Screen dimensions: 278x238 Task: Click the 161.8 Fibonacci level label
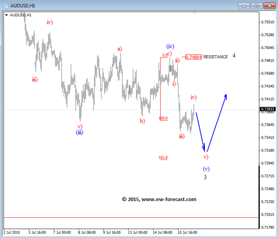[163, 157]
